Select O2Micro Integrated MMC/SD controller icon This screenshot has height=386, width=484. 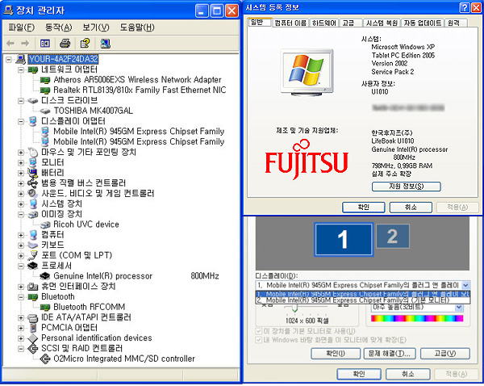45,359
